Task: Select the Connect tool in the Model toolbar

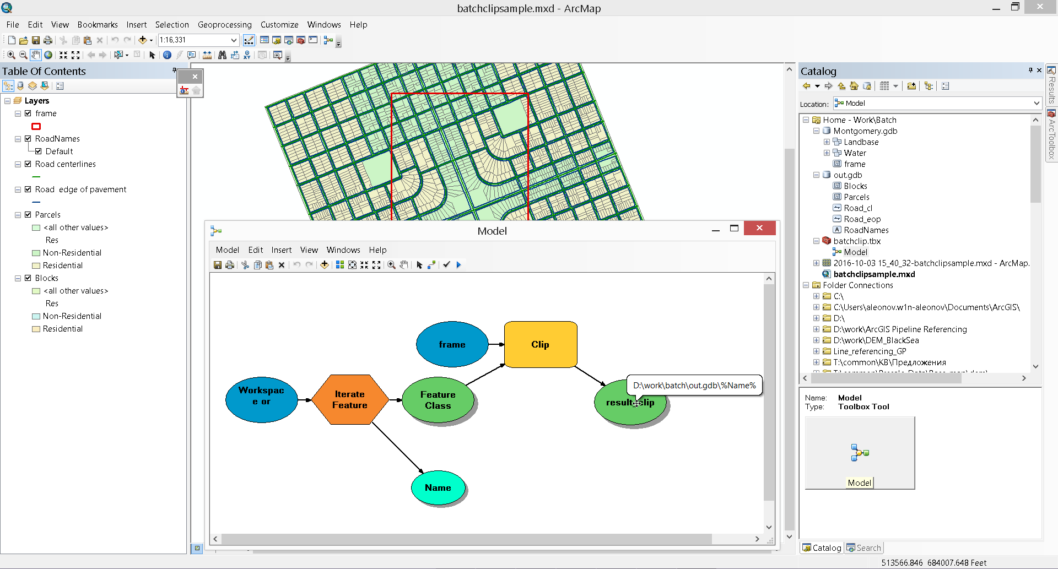Action: pos(431,265)
